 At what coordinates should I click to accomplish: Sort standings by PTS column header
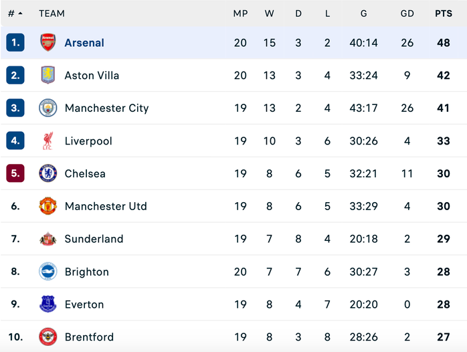(x=444, y=13)
